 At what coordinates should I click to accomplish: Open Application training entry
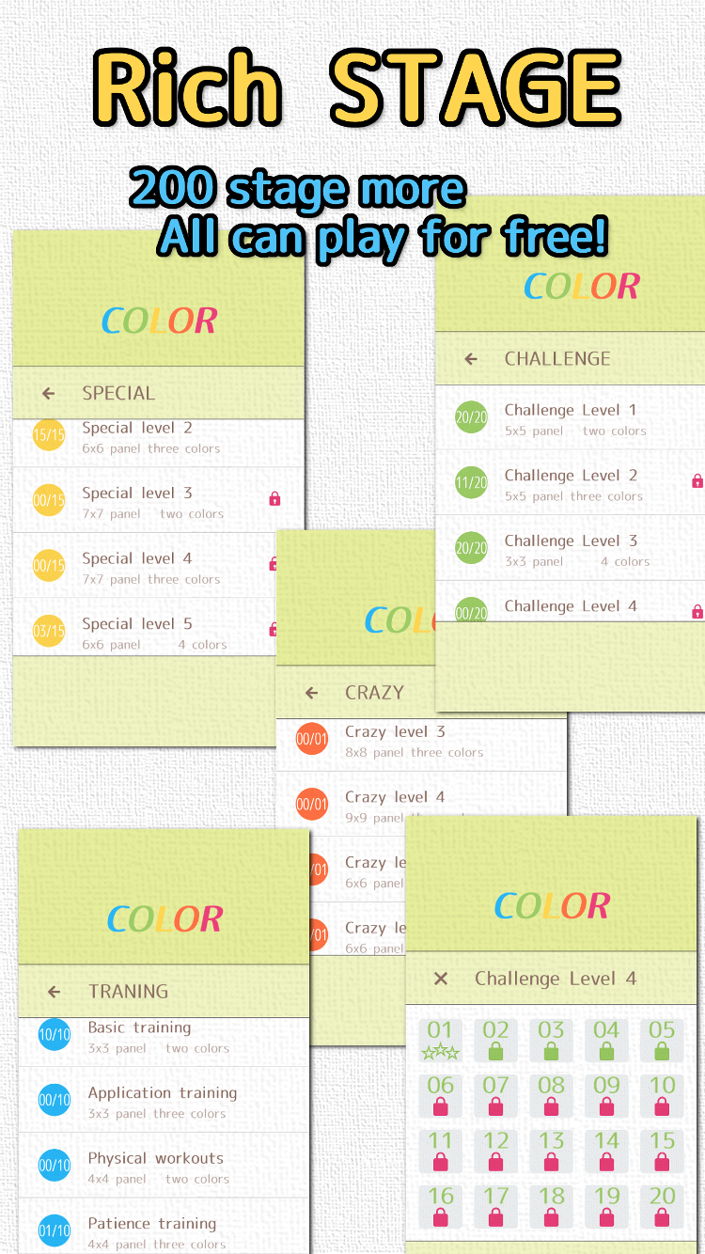point(164,1101)
